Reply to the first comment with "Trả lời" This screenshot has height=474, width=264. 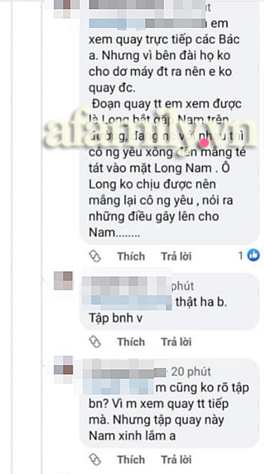176,256
